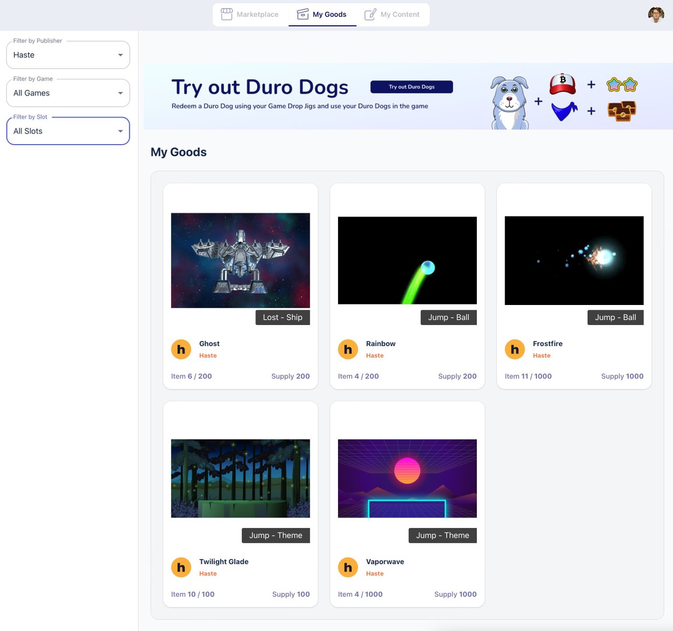Click Haste publisher link under Frostfire
673x631 pixels.
pos(542,355)
